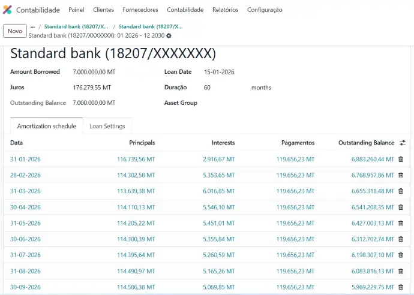Remove the 30-04-2026 schedule line
This screenshot has width=414, height=295.
pos(401,207)
